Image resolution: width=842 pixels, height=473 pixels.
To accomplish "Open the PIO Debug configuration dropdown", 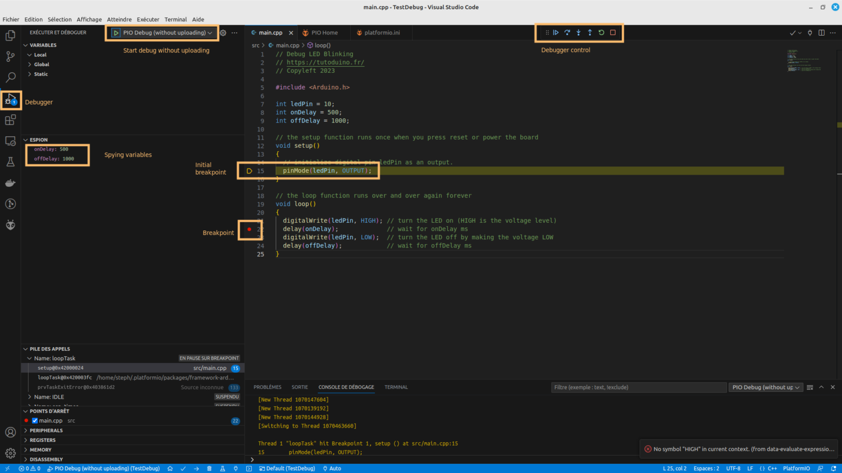I will [164, 33].
